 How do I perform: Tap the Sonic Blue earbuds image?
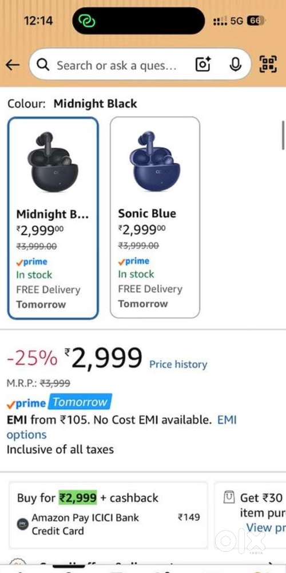(153, 161)
